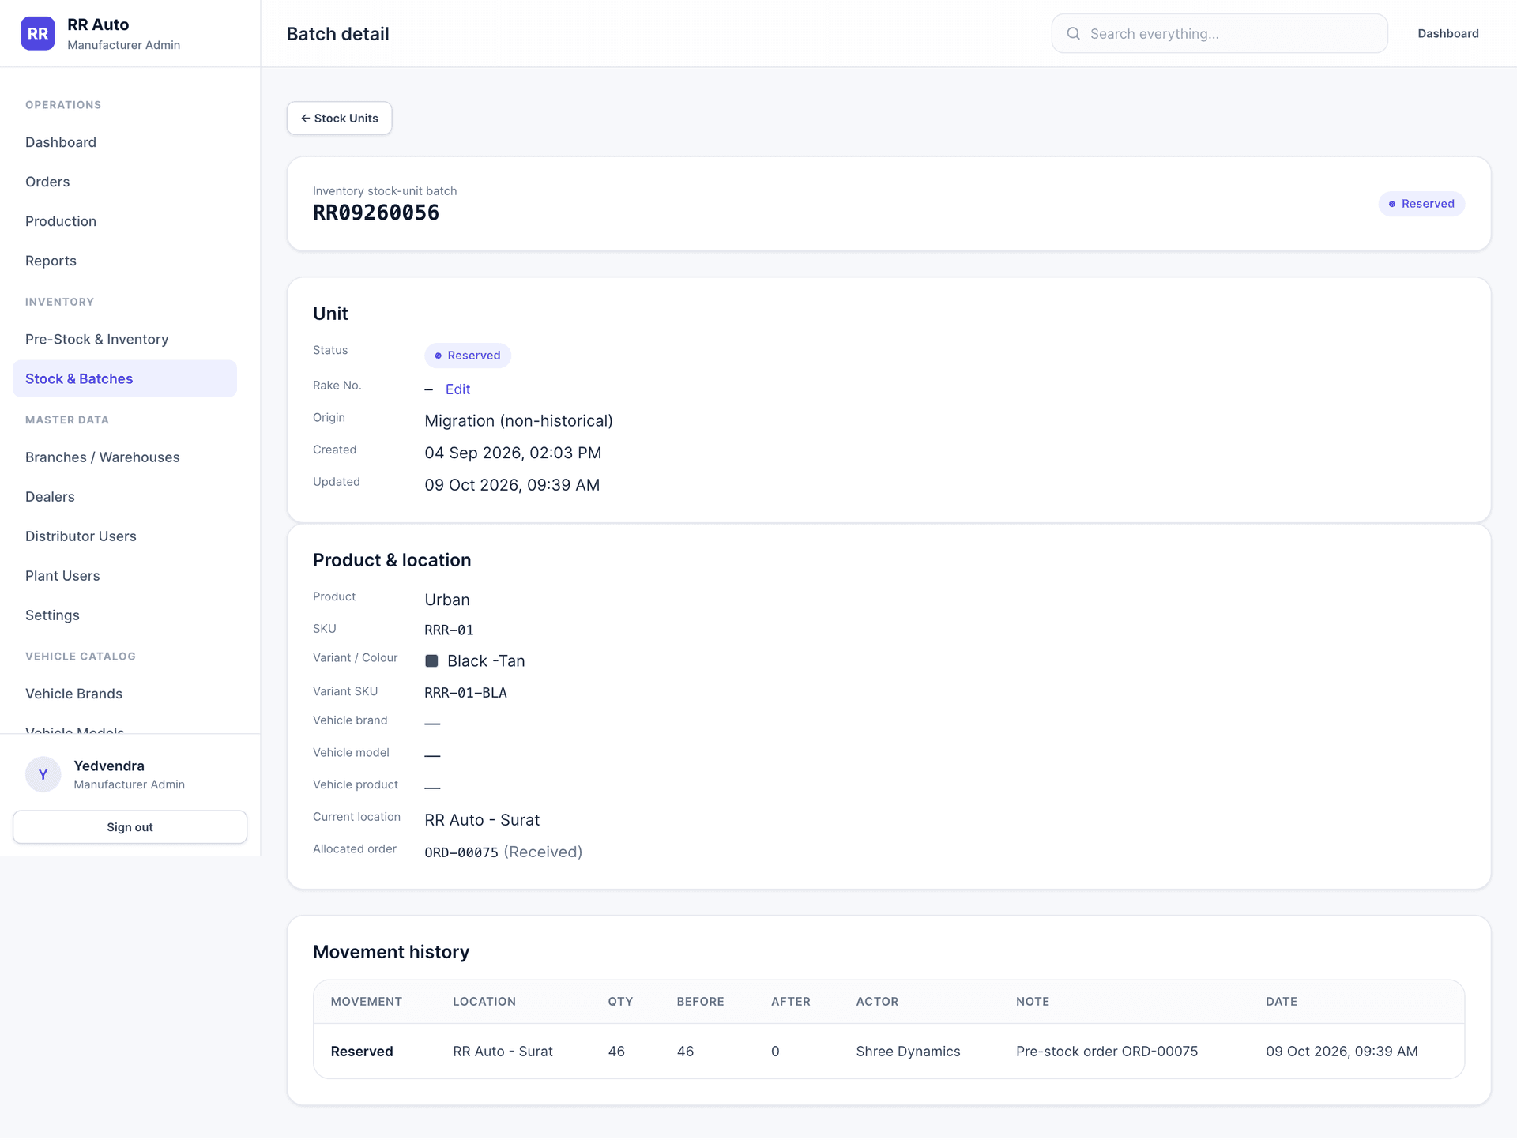Click the Reserved status badge in Unit card
The width and height of the screenshot is (1517, 1140).
(x=468, y=356)
